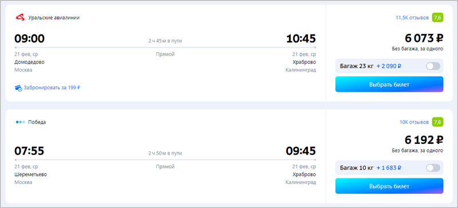Click the Шереметьево departure airport label
Screen dimensions: 458x208
(x=31, y=174)
